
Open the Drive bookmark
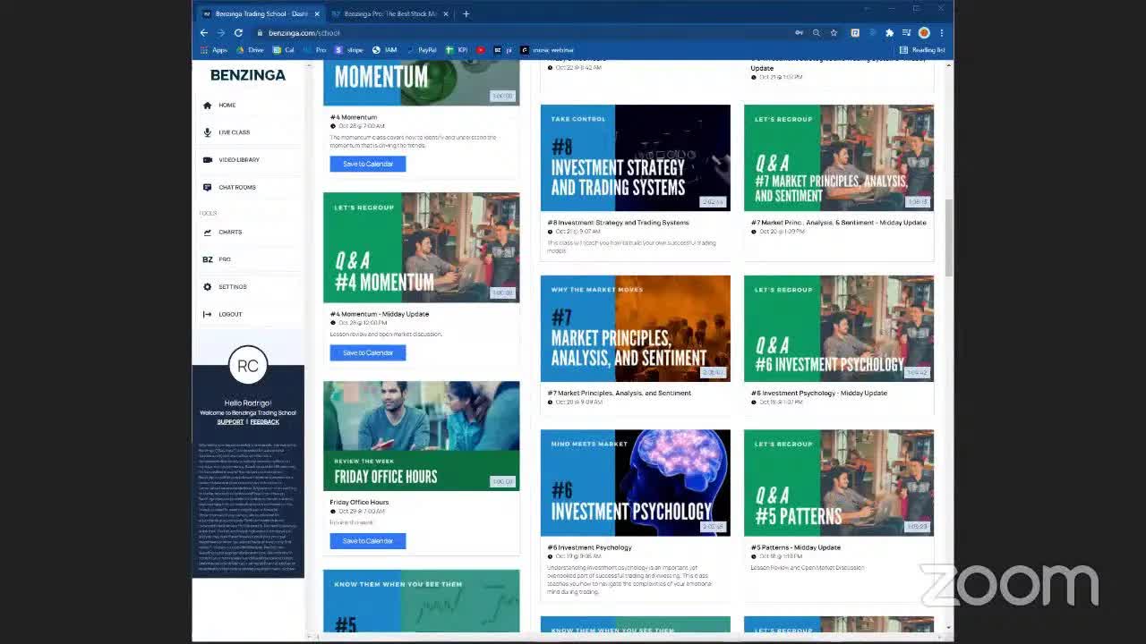point(250,50)
